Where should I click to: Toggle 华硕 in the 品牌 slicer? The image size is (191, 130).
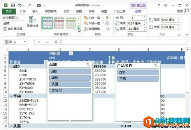point(70,78)
